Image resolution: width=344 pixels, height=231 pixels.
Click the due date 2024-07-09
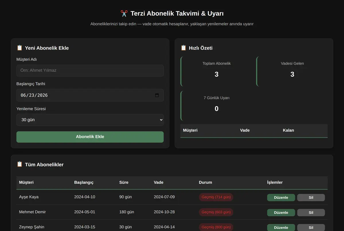[x=164, y=197]
